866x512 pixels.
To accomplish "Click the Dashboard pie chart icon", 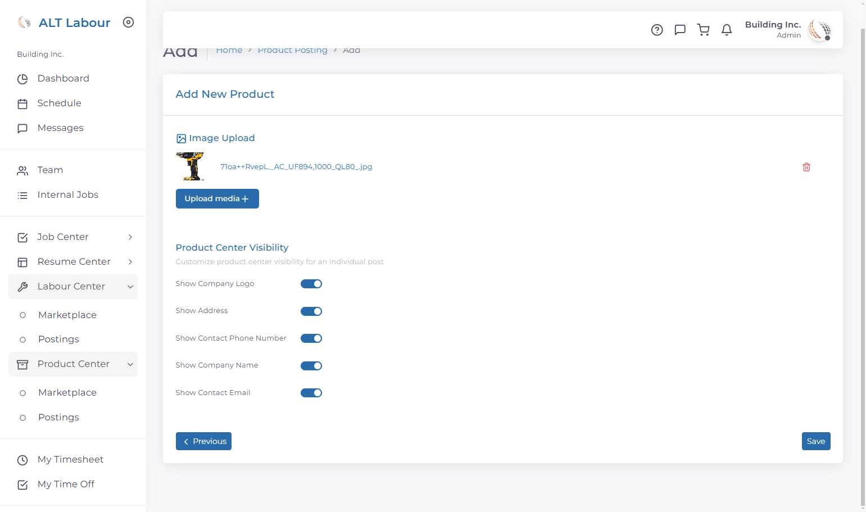I will (x=22, y=79).
